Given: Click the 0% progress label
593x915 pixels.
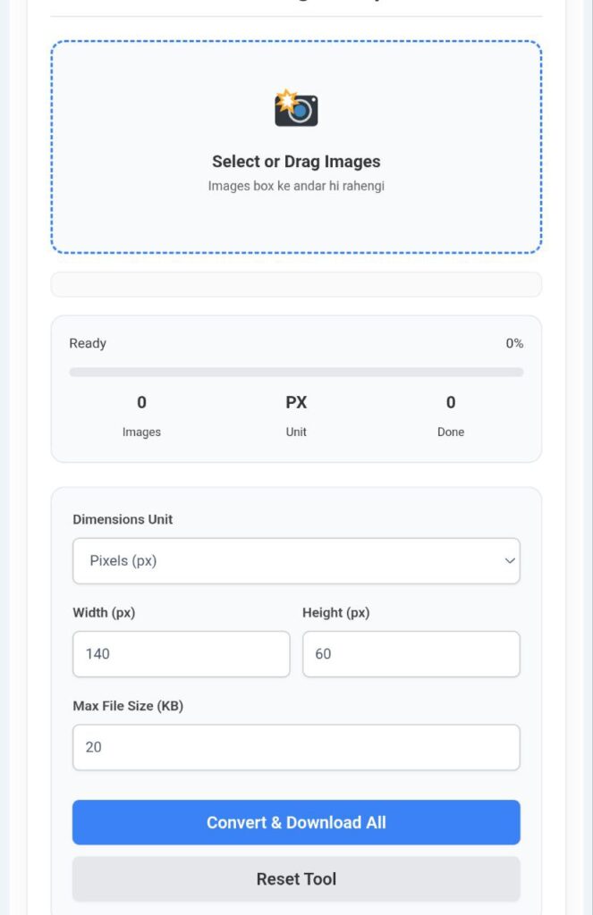Looking at the screenshot, I should pos(515,343).
